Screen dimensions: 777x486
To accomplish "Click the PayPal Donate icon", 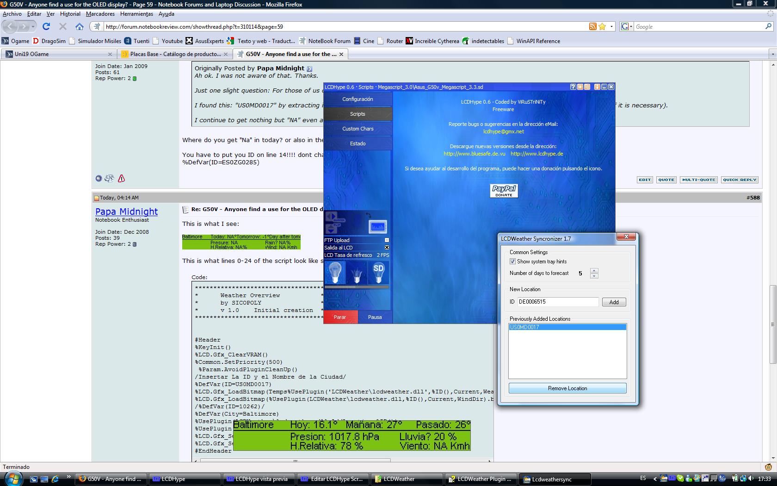I will point(504,190).
